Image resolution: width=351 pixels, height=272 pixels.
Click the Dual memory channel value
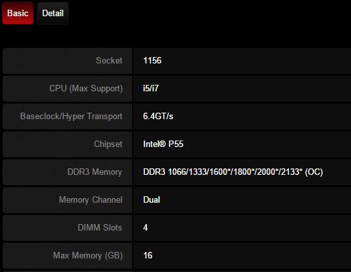pos(152,199)
